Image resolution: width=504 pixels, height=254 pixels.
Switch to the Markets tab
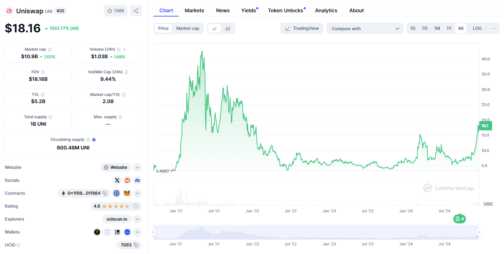(194, 10)
